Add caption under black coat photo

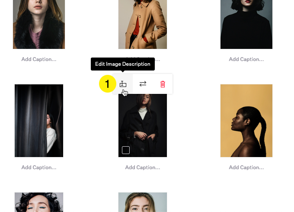(x=143, y=167)
